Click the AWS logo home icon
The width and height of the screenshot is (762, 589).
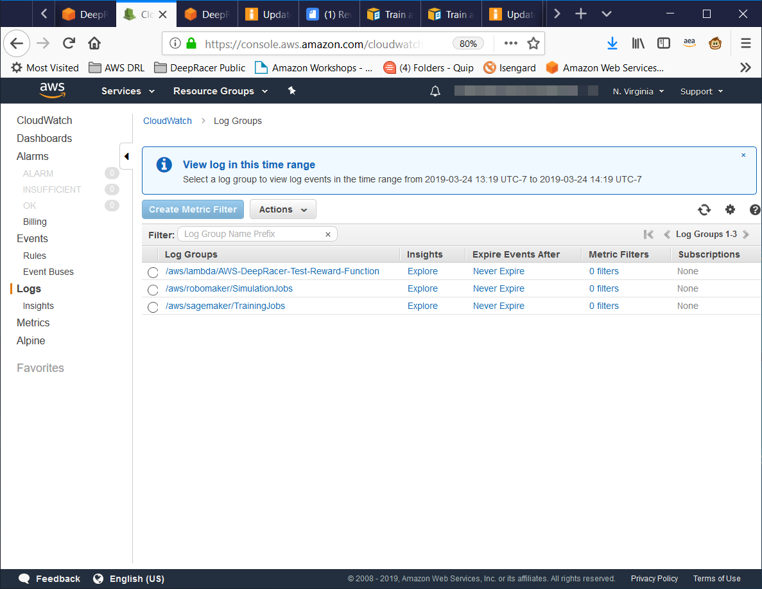click(52, 91)
